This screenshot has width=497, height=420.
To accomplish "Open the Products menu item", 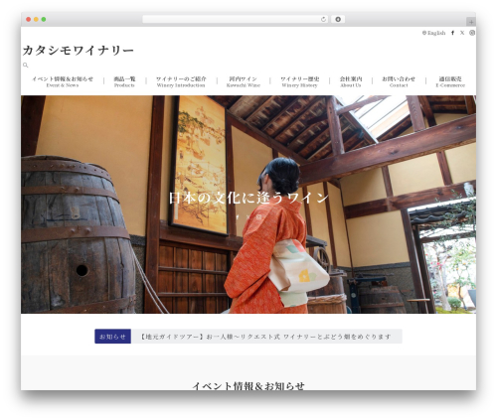I will (124, 81).
